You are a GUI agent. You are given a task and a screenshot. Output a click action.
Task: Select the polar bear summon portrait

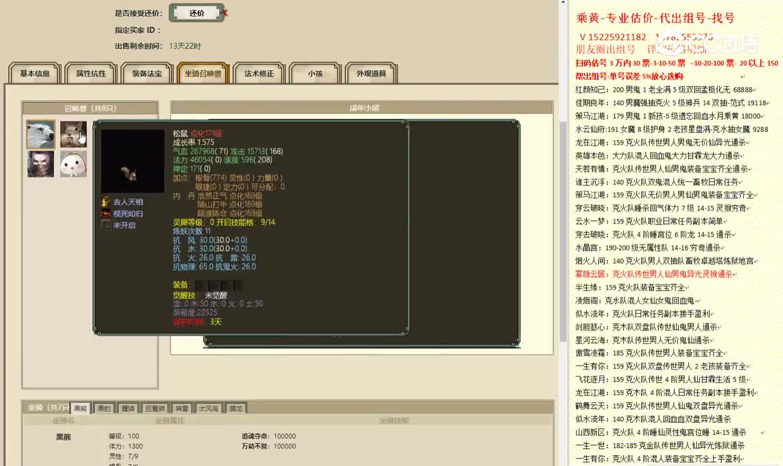[40, 134]
